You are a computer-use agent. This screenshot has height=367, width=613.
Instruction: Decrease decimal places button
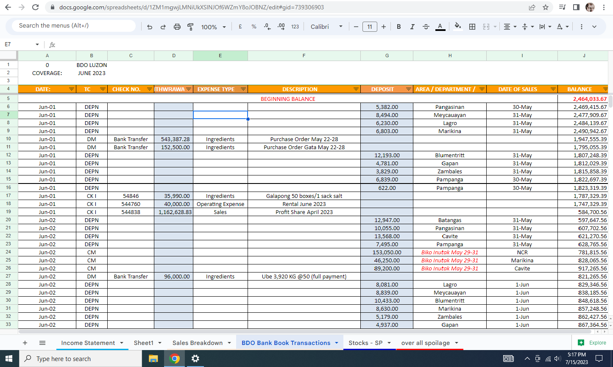pos(267,27)
